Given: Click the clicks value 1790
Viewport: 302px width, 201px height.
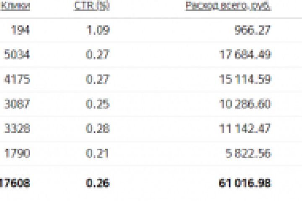Looking at the screenshot, I should [x=17, y=153].
